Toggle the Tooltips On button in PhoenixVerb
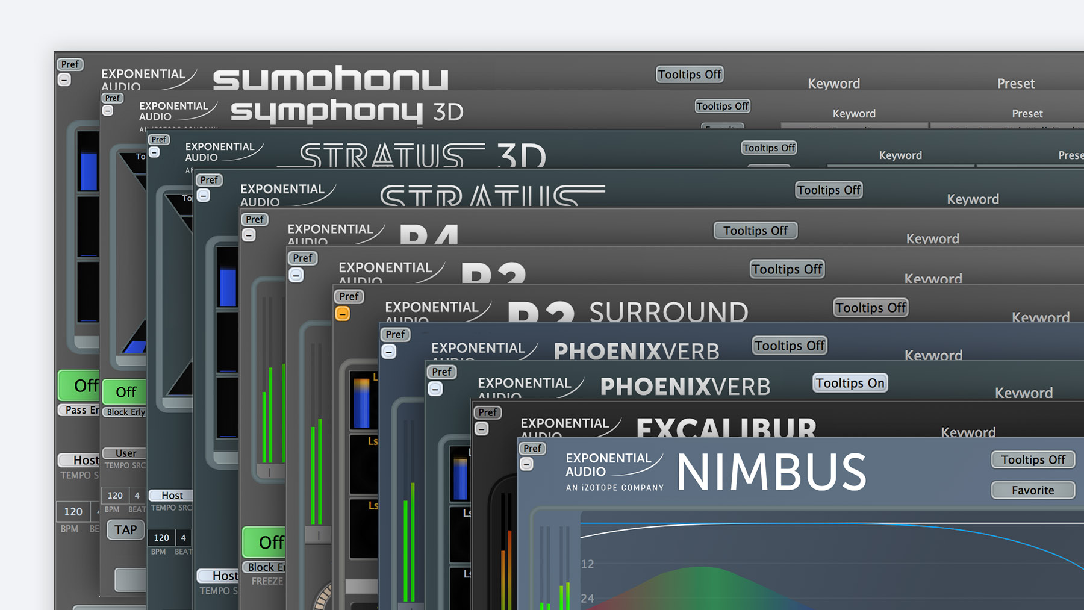 click(x=849, y=383)
